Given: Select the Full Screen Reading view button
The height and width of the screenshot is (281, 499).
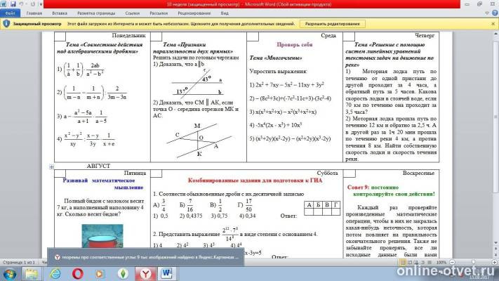Looking at the screenshot, I should click(x=410, y=262).
